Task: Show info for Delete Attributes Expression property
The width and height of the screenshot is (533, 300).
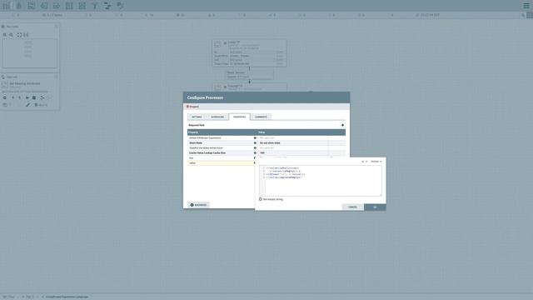Action: 255,137
